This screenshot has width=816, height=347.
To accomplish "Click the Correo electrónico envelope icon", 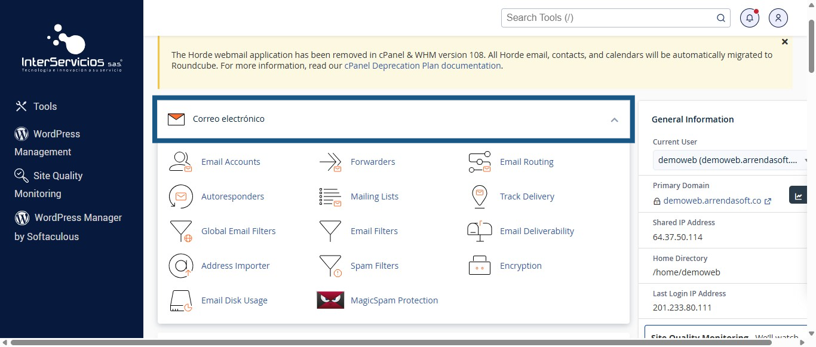I will (x=176, y=119).
